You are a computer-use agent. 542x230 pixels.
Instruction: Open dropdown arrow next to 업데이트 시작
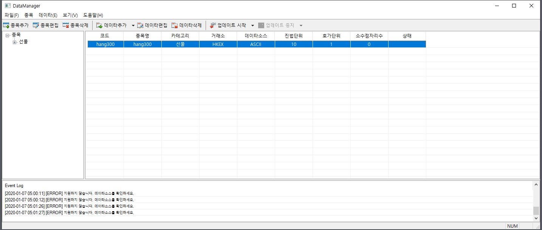252,26
